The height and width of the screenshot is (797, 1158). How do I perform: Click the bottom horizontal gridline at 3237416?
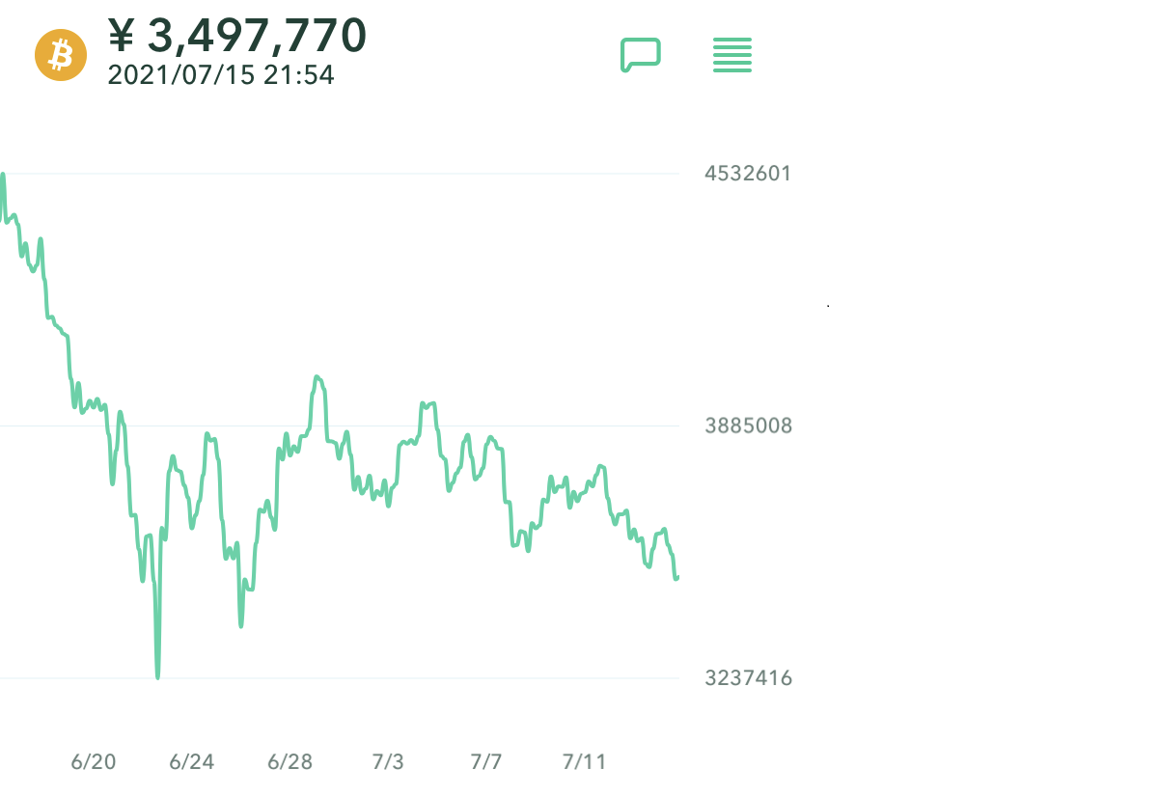[x=386, y=678]
